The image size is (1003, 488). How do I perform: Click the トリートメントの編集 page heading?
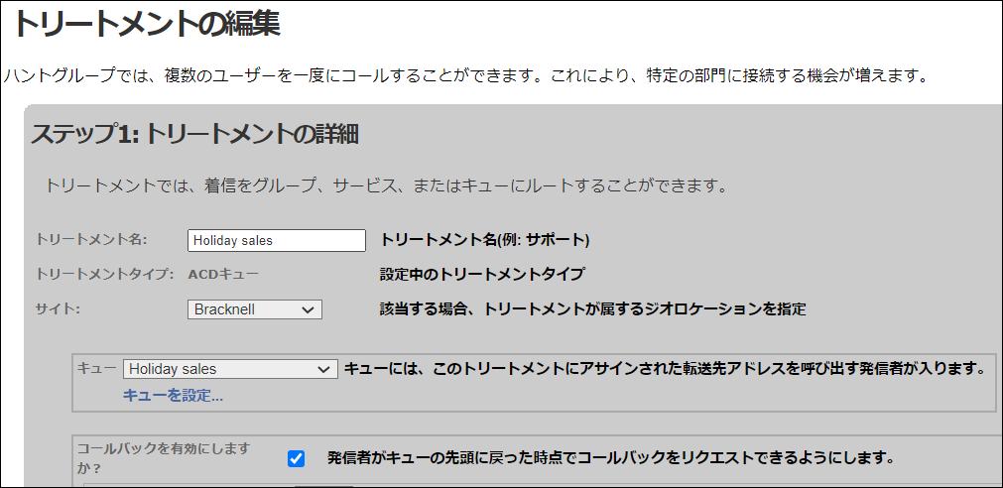pos(147,25)
